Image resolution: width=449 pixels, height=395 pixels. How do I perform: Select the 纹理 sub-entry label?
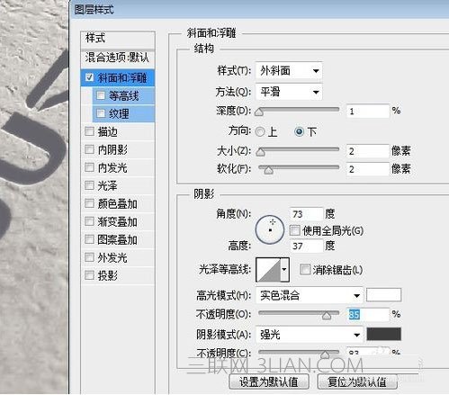(119, 113)
